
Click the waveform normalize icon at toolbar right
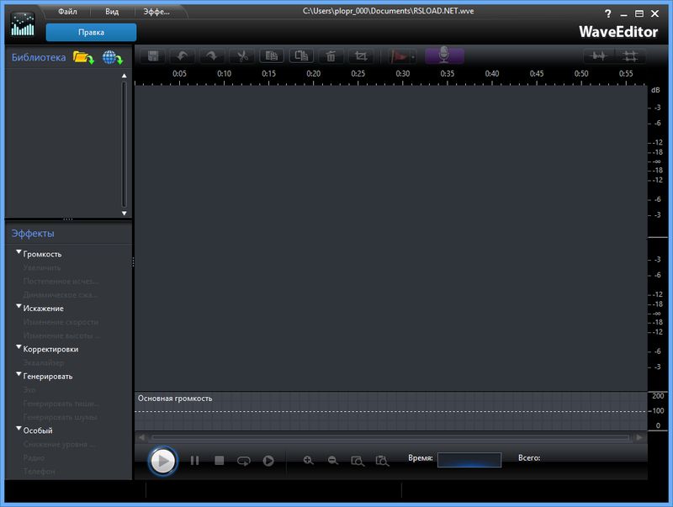(x=599, y=55)
